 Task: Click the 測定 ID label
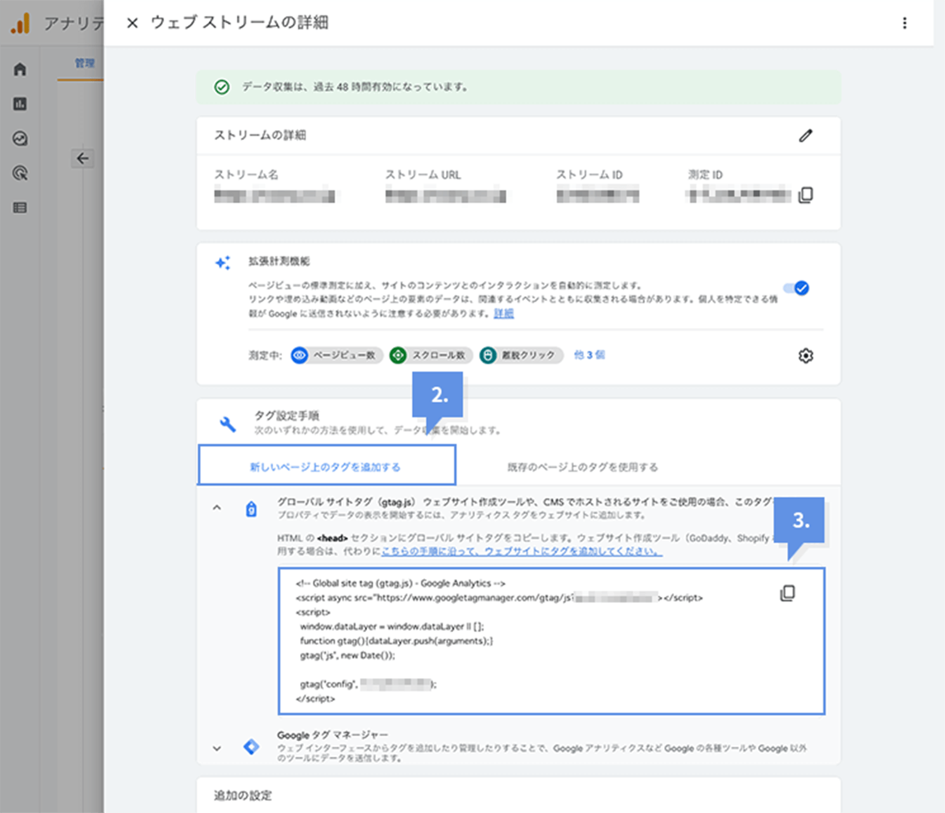(x=705, y=174)
